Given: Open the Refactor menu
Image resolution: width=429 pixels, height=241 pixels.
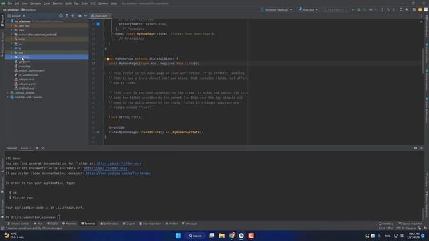Looking at the screenshot, I should tap(58, 3).
